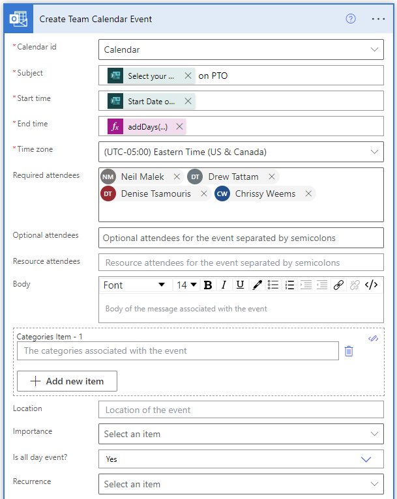The width and height of the screenshot is (397, 499).
Task: Remove Drew Tattam from required attendees
Action: (x=272, y=177)
